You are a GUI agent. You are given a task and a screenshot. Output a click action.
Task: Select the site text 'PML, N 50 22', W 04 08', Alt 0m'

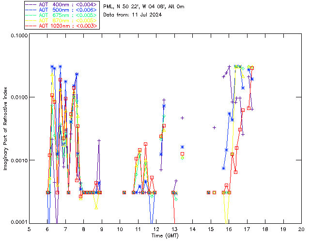pos(144,7)
